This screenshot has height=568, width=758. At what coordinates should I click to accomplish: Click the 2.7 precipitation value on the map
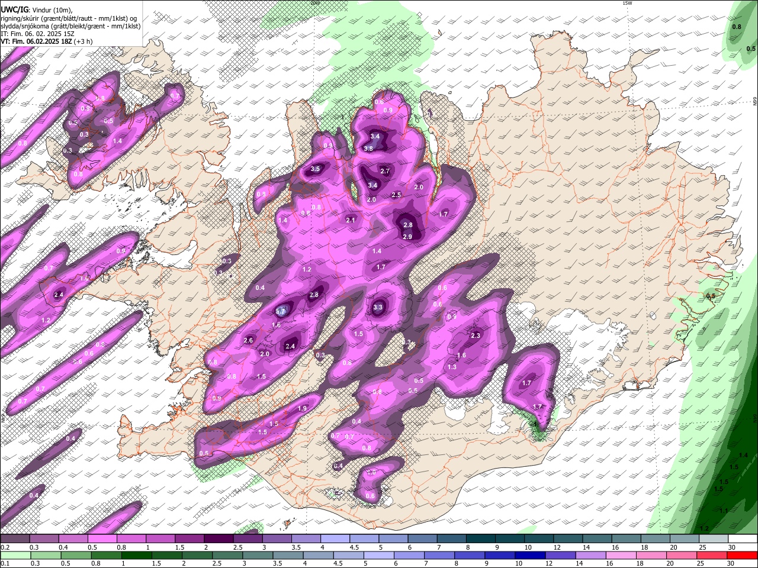[385, 172]
